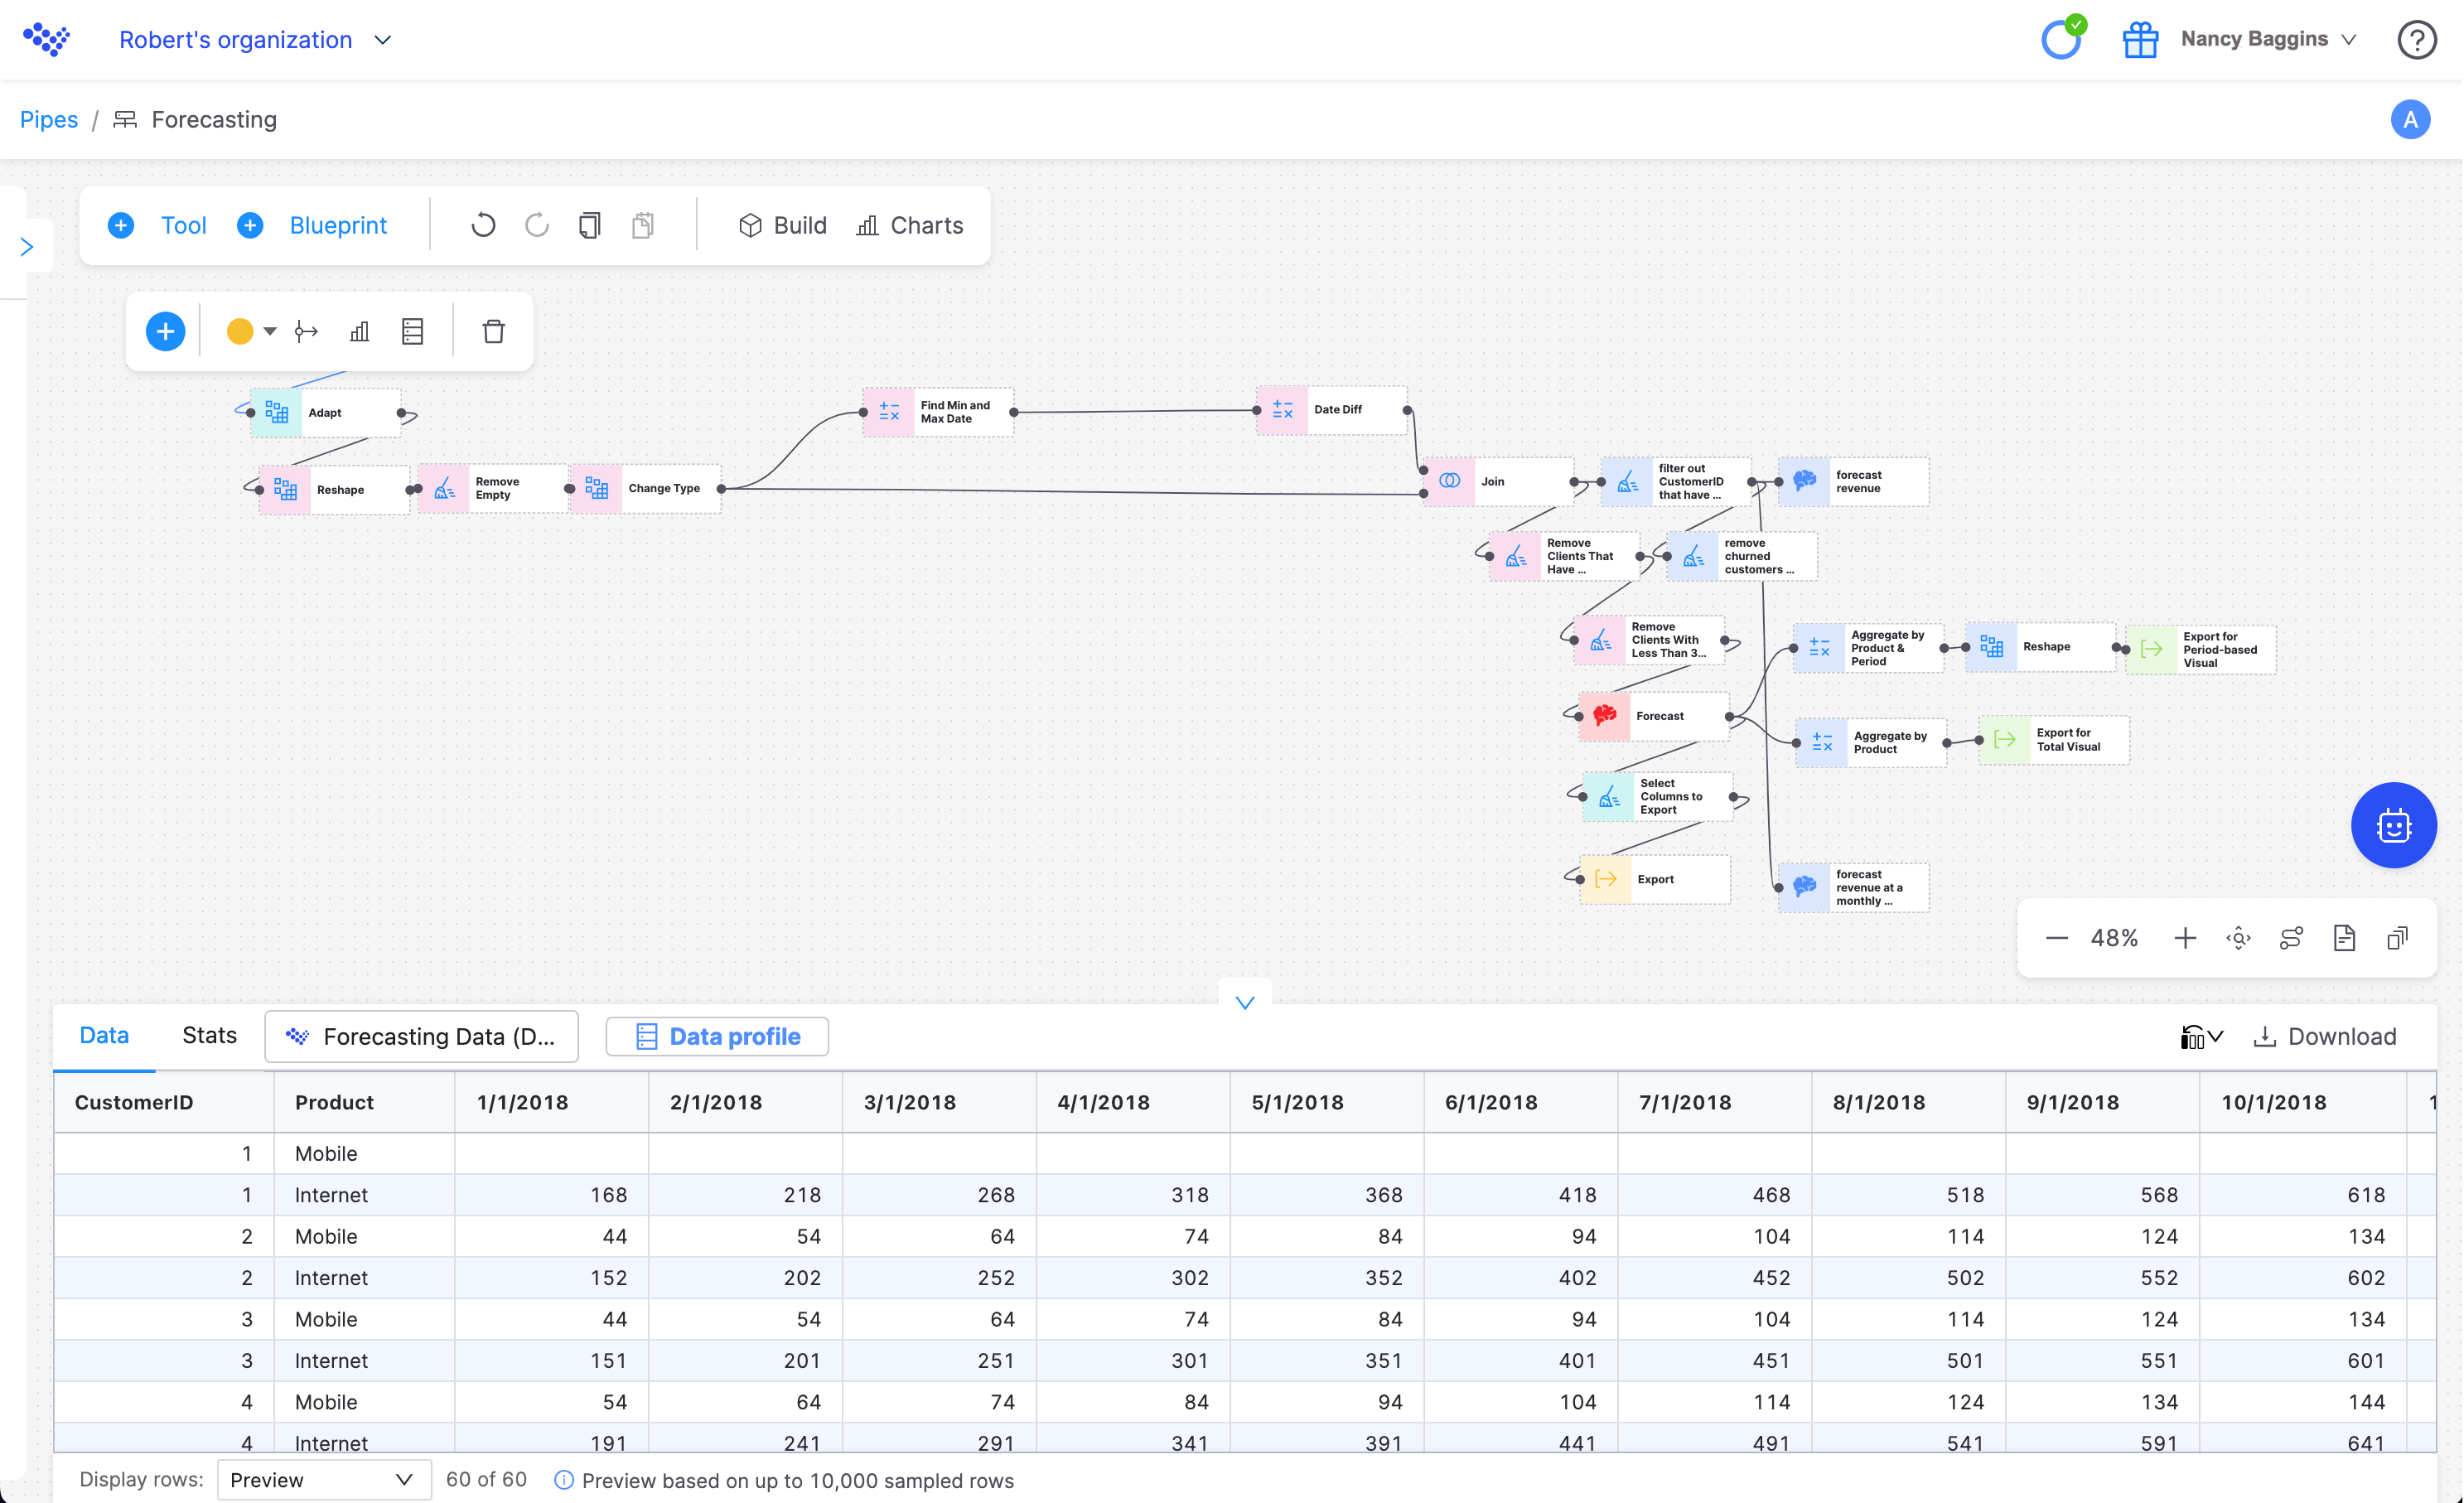2464x1503 pixels.
Task: Click the Download button
Action: (x=2325, y=1037)
